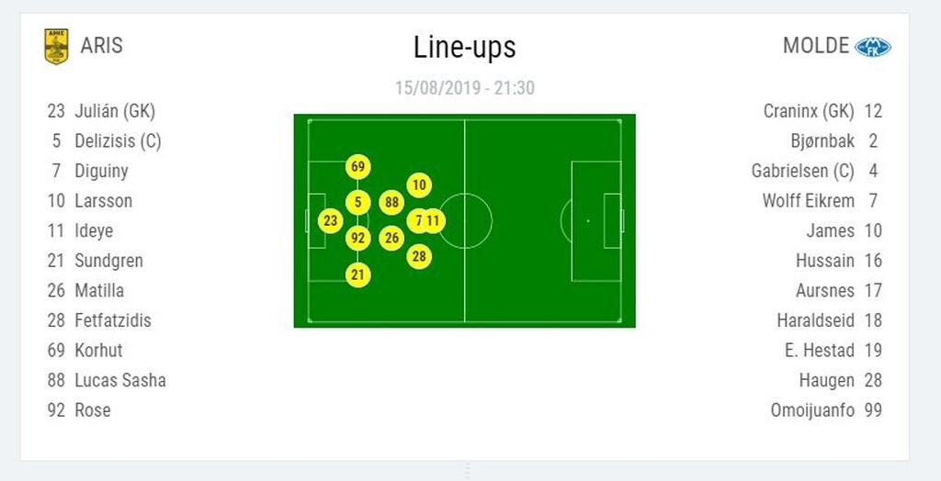Click the Molde club crest logo
The image size is (941, 481).
872,46
